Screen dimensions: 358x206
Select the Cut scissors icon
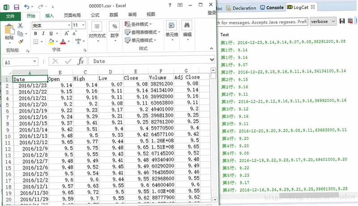pos(20,26)
